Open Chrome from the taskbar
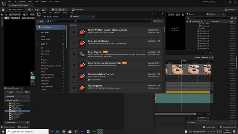Viewport: 238px width, 134px height. point(76,131)
